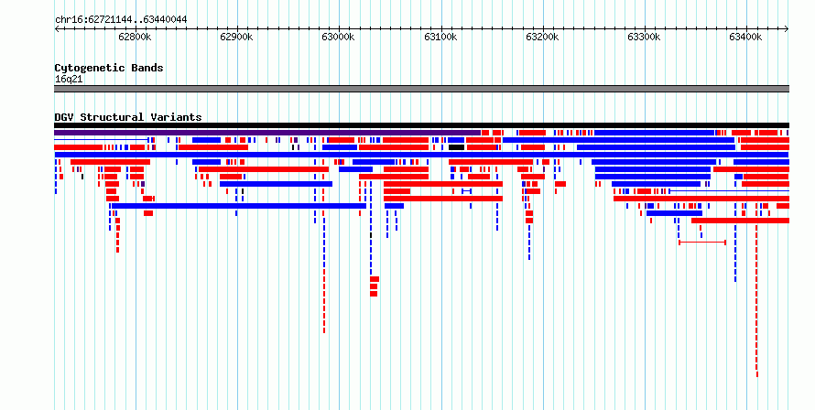Select the thin blue line variant at upper left
Image resolution: width=815 pixels, height=410 pixels.
point(101,140)
